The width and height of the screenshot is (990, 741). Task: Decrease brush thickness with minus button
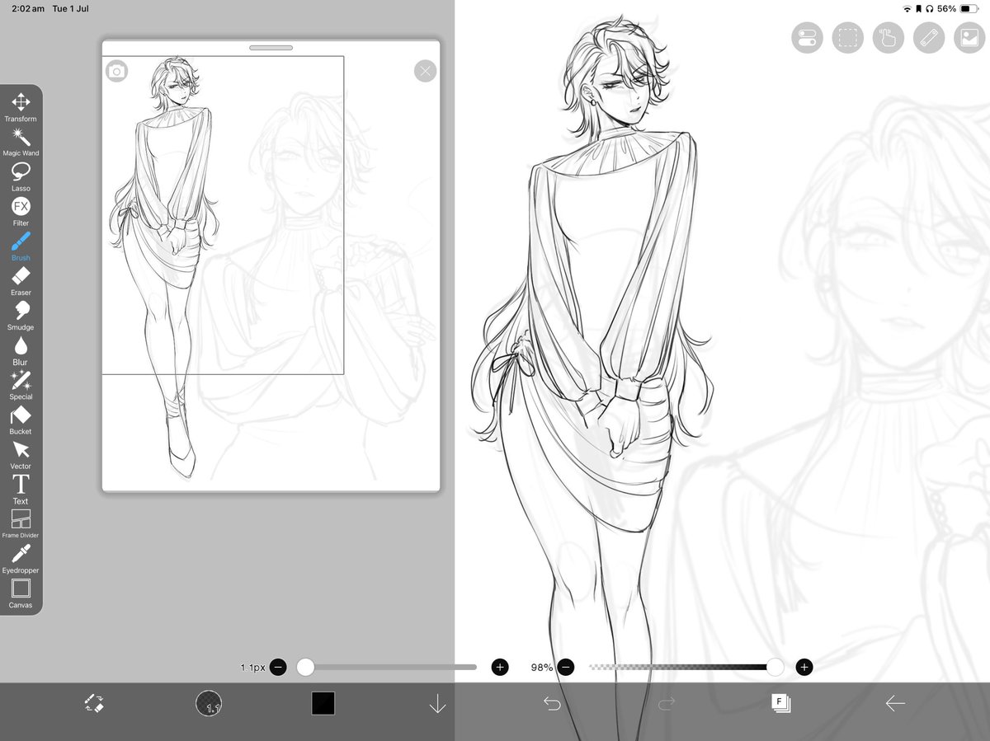pos(278,667)
